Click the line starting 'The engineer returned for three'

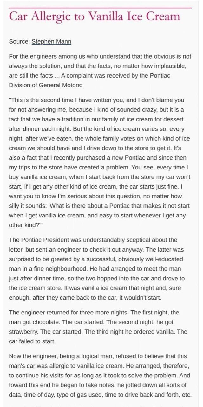tap(94, 312)
